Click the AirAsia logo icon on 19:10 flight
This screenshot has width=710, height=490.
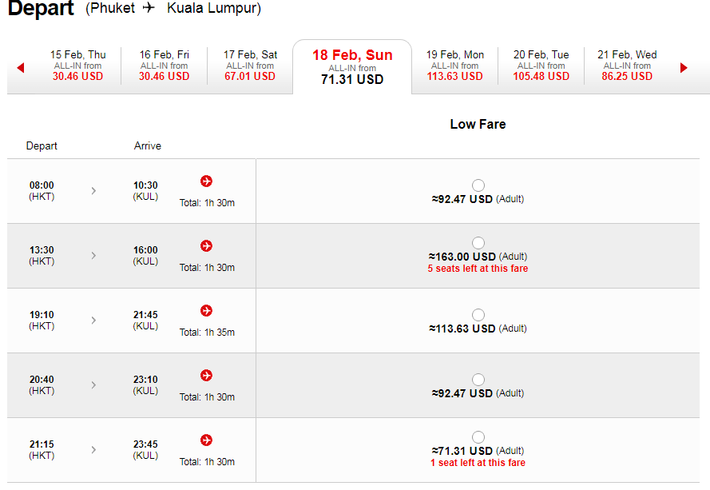coord(207,311)
